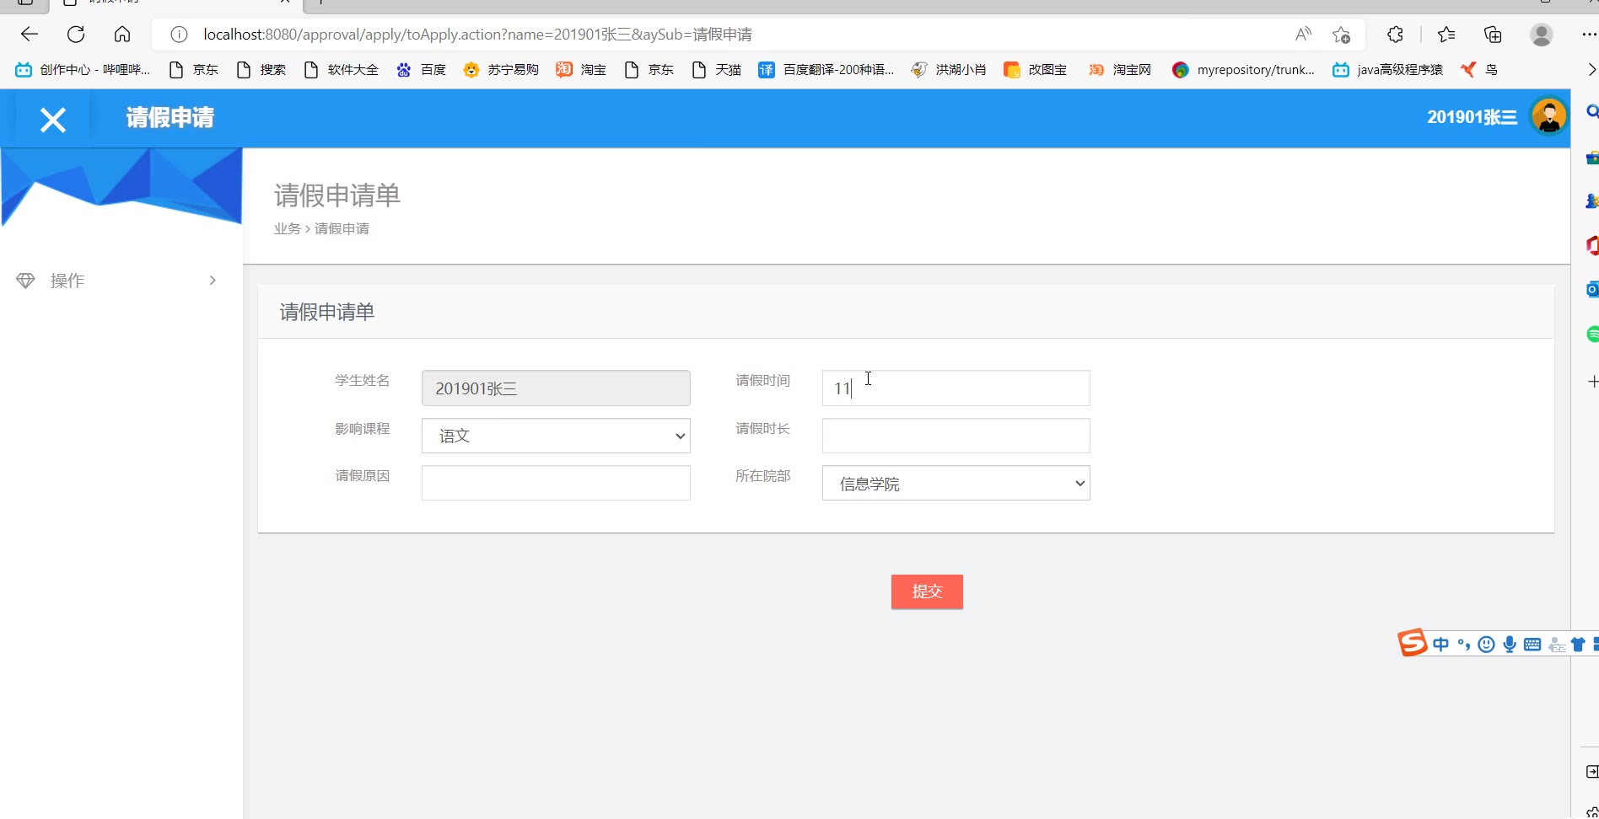Reload the page with refresh icon
The image size is (1599, 819).
pos(76,35)
